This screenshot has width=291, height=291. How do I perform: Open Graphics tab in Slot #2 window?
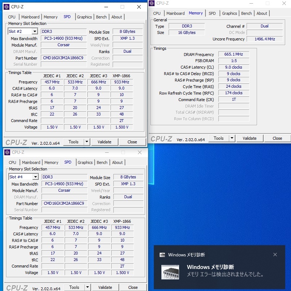click(x=84, y=17)
